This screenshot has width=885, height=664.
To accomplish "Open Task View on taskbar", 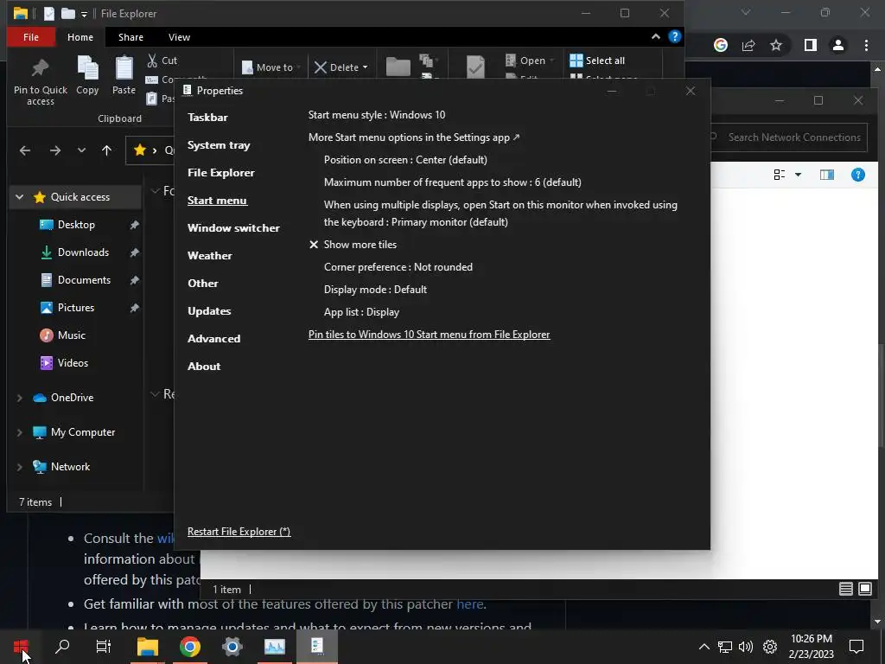I will (104, 647).
